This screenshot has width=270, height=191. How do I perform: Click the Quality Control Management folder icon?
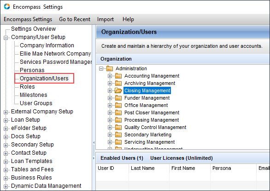pyautogui.click(x=118, y=127)
